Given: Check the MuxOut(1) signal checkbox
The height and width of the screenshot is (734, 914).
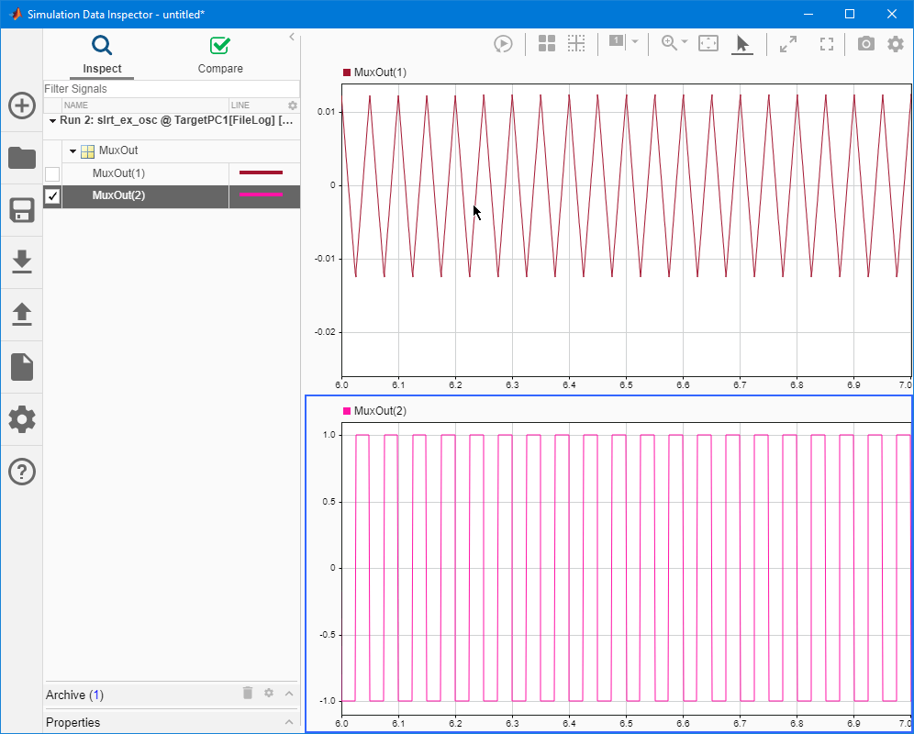Looking at the screenshot, I should 51,173.
